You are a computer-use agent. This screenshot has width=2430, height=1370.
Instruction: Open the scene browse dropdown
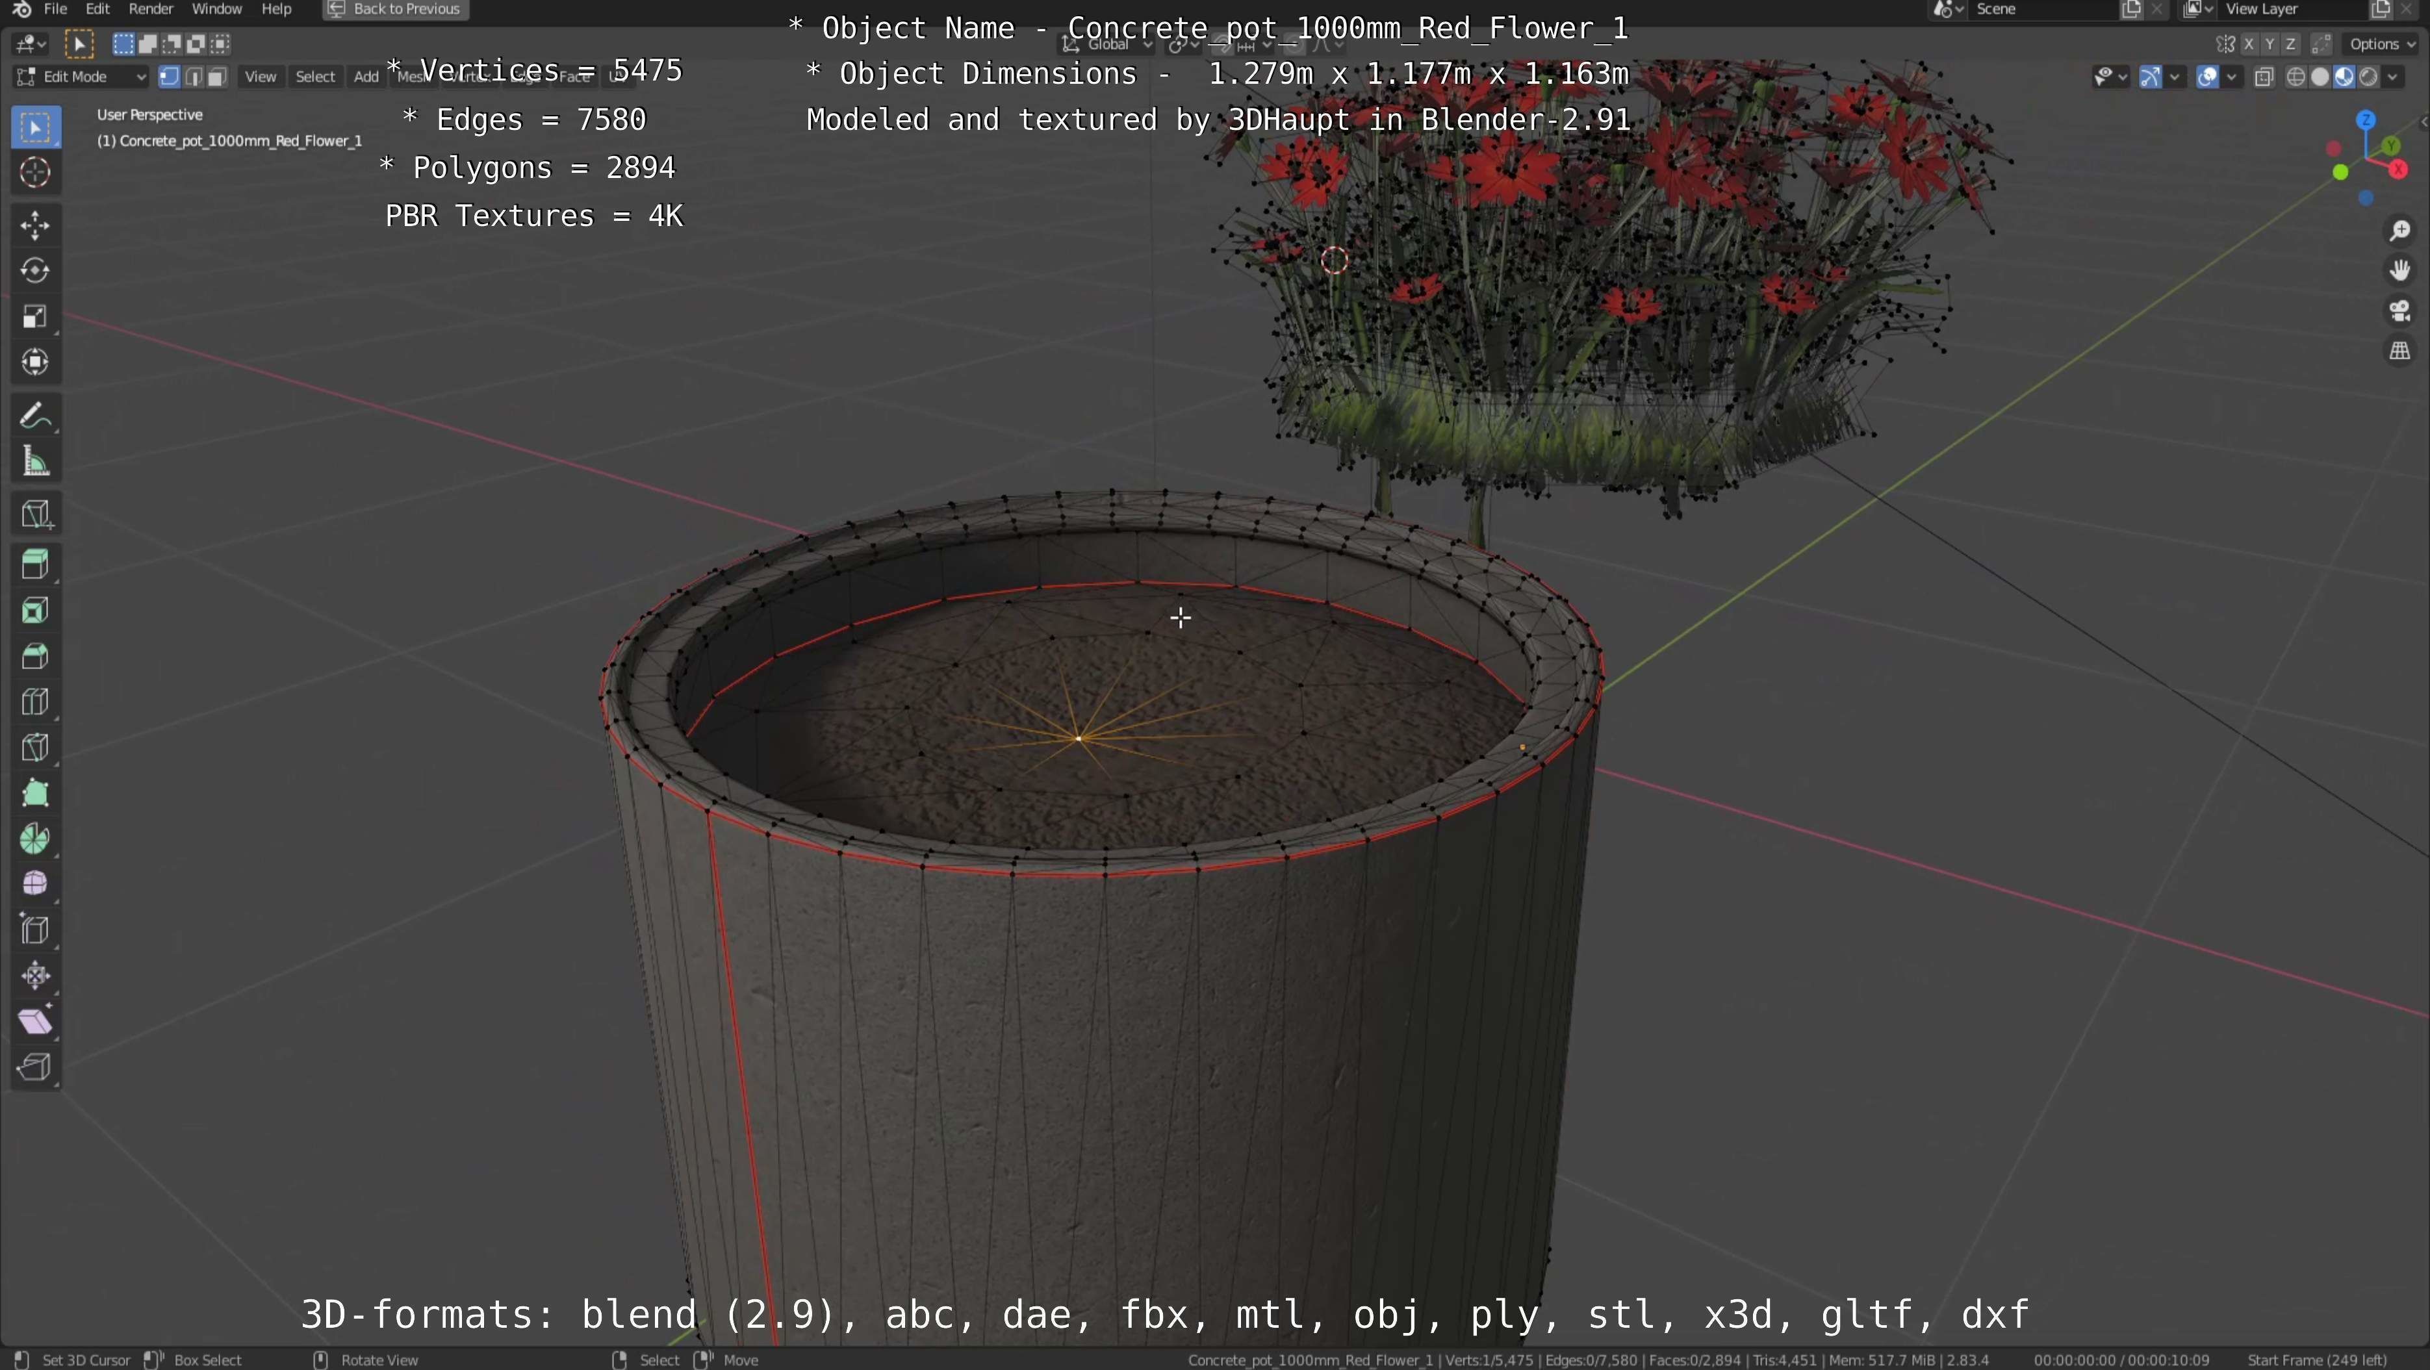[1949, 10]
